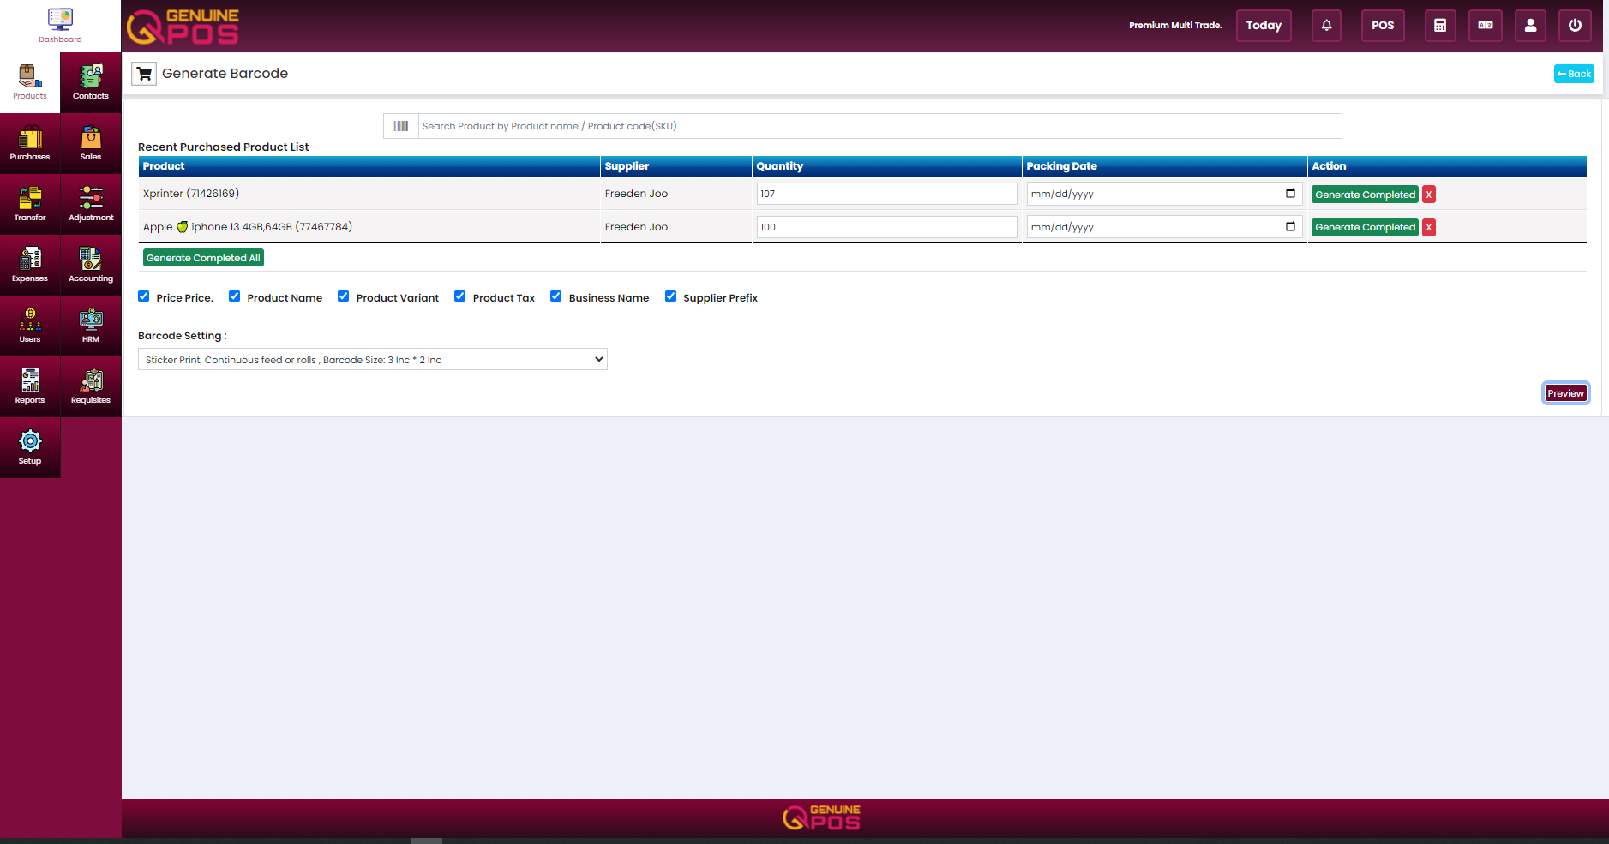Click Generate Completed for Xprinter
Screen dimensions: 1609x844
coord(1365,195)
